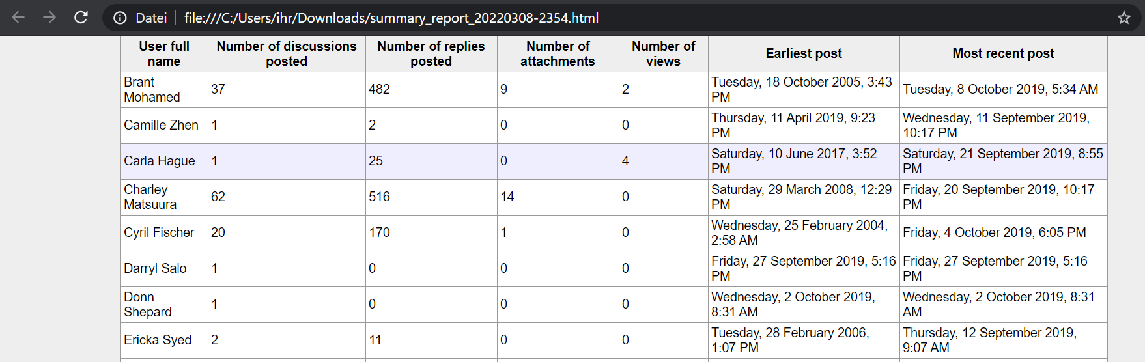Click Camille Zhen's replies count 2
Viewport: 1145px width, 362px height.
pyautogui.click(x=372, y=126)
